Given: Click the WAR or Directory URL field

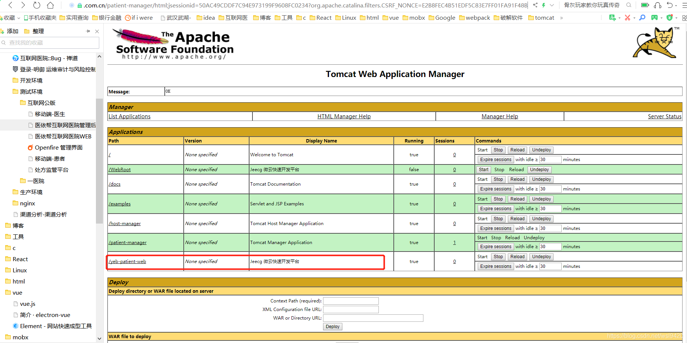Looking at the screenshot, I should point(373,318).
